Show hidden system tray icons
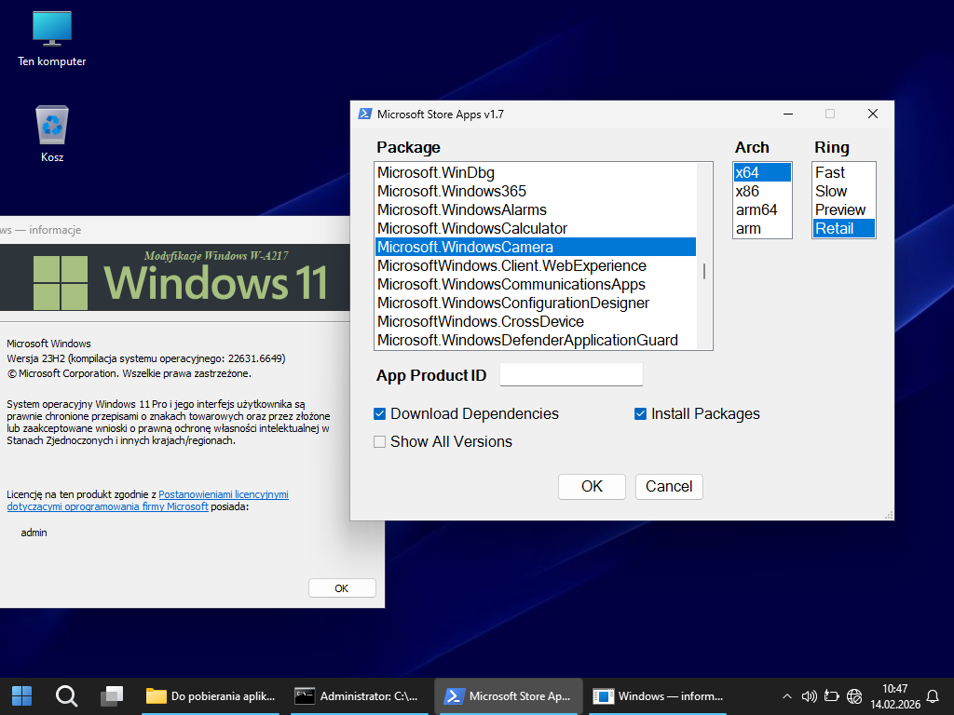Image resolution: width=954 pixels, height=715 pixels. click(786, 695)
